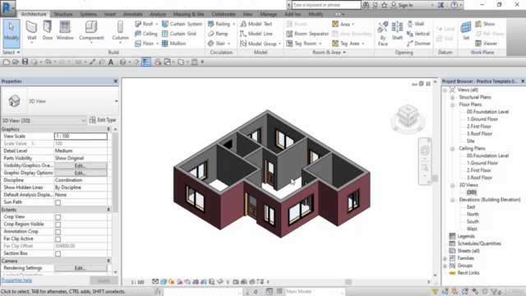This screenshot has height=296, width=526.
Task: Click Edit for Graphic Display Options
Action: click(x=81, y=173)
